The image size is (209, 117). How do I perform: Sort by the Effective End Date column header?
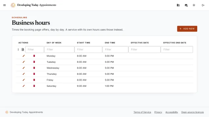click(175, 43)
